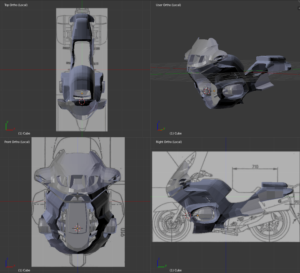Click the 3D cursor in Right Ortho view
Viewport: 300px width, 273px height.
pyautogui.click(x=188, y=216)
